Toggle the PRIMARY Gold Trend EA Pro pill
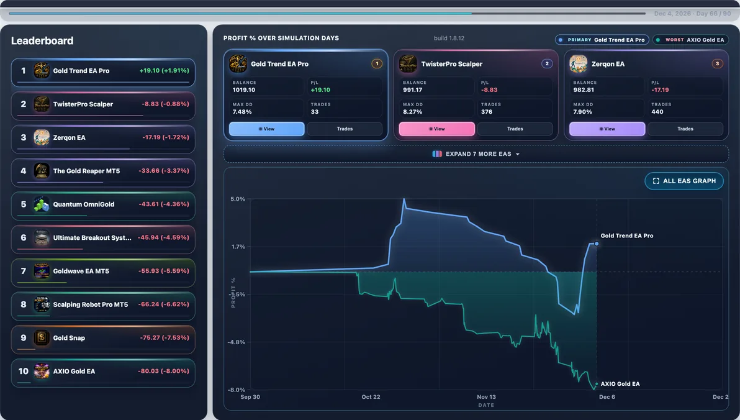Viewport: 740px width, 420px height. tap(602, 40)
